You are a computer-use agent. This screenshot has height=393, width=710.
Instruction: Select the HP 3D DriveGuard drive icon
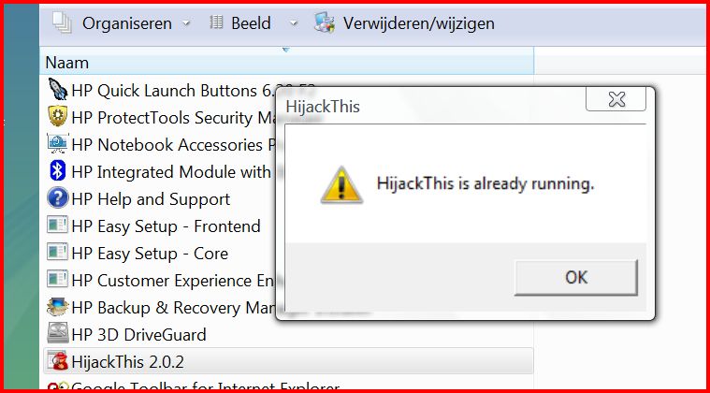[x=57, y=334]
